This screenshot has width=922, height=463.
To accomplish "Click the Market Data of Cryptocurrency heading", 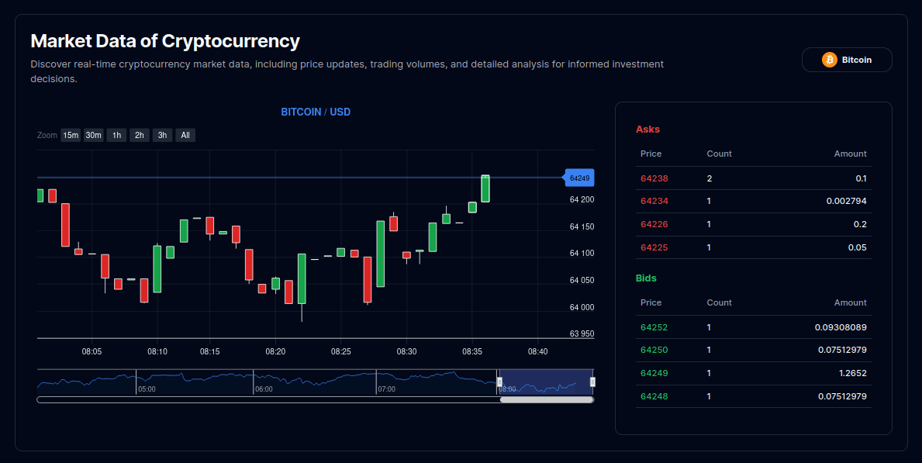I will point(165,40).
